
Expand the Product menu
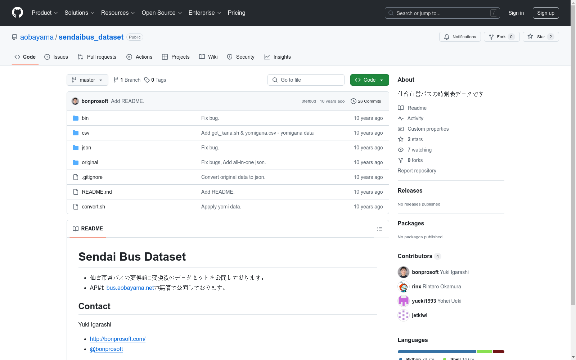pos(45,13)
